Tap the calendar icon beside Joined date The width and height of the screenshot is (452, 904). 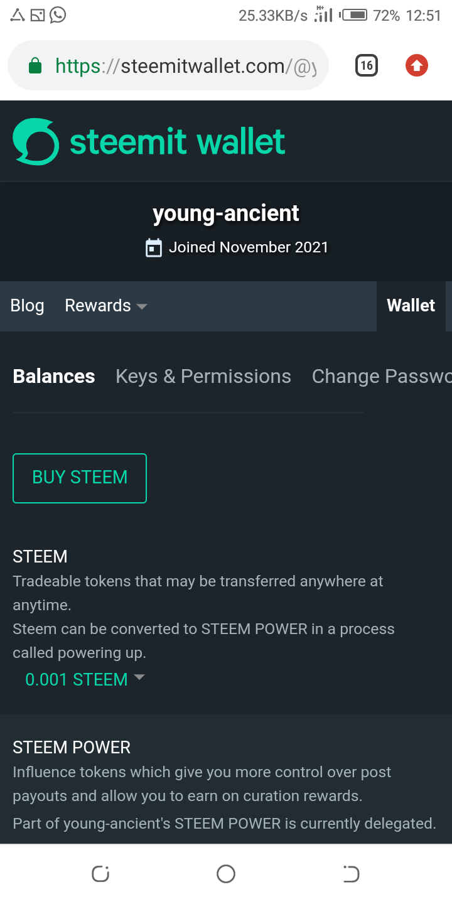(154, 247)
